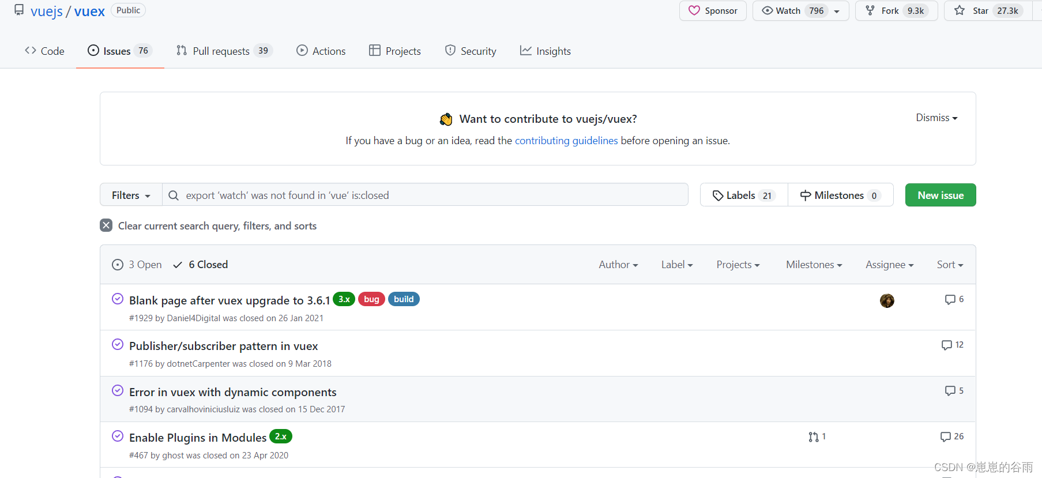Open issue Error in vuex with dynamic components
The image size is (1042, 478).
pos(233,392)
